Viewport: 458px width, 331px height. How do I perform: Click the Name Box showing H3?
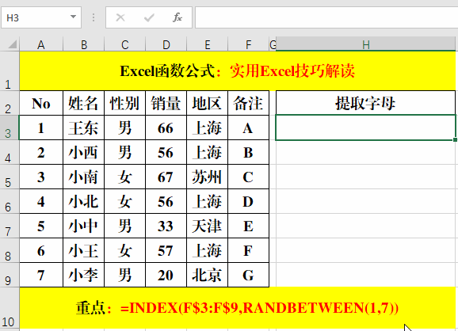[41, 17]
